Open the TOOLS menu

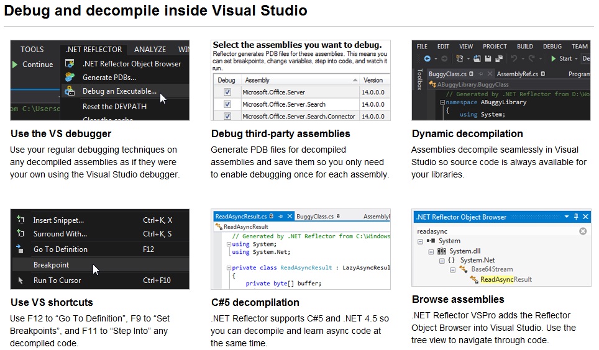(x=32, y=49)
